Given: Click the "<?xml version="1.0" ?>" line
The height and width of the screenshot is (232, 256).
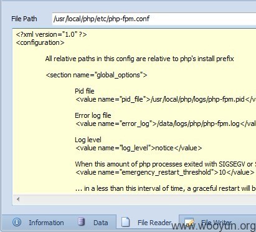Looking at the screenshot, I should coord(51,34).
